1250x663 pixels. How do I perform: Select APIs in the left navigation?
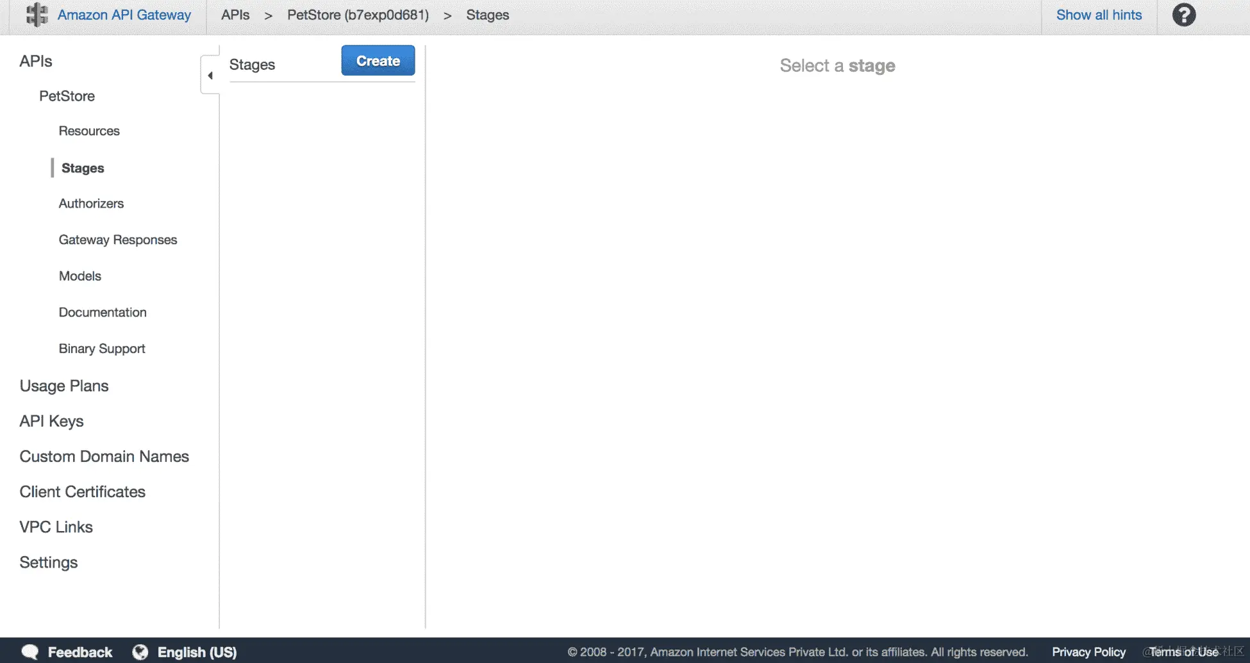click(36, 61)
